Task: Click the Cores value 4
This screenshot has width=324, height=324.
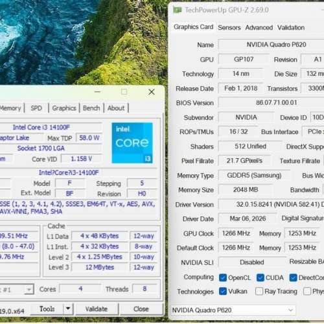Action: 80,289
